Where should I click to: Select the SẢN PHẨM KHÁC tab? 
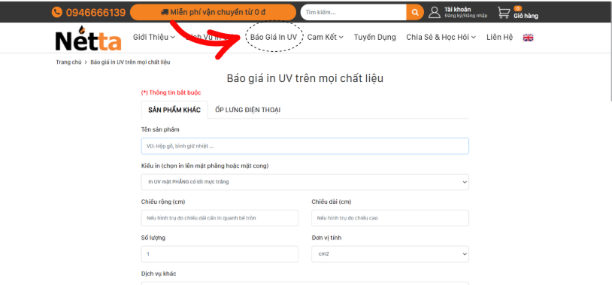click(x=174, y=110)
